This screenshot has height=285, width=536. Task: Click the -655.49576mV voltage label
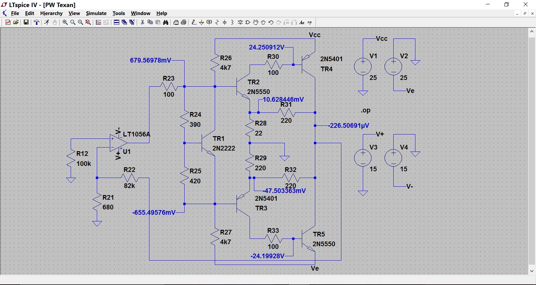click(x=154, y=212)
